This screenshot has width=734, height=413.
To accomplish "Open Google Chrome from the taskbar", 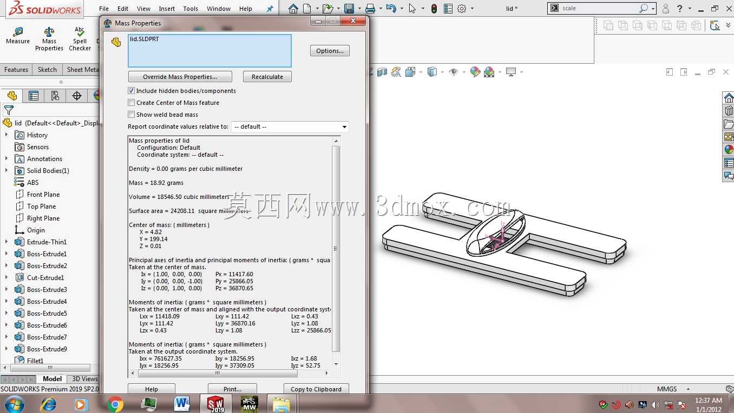I will (115, 404).
